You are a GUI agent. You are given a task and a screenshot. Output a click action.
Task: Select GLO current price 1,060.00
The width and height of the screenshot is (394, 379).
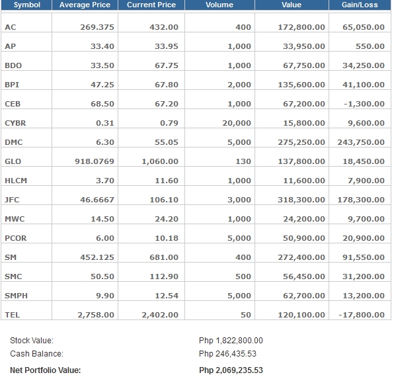click(x=160, y=161)
